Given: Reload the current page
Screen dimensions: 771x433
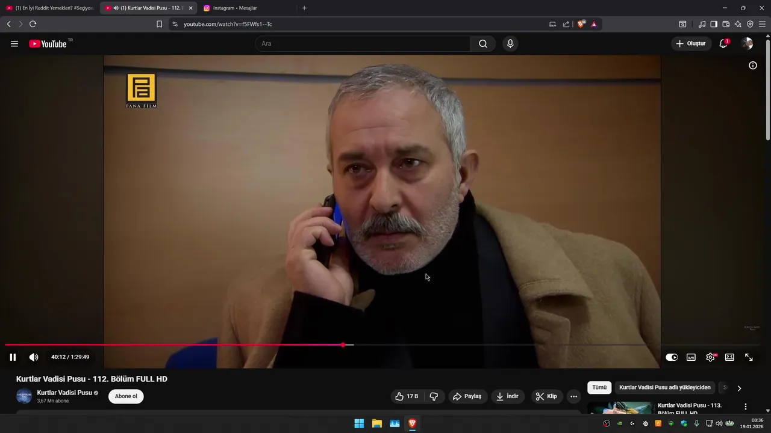Looking at the screenshot, I should coord(33,24).
